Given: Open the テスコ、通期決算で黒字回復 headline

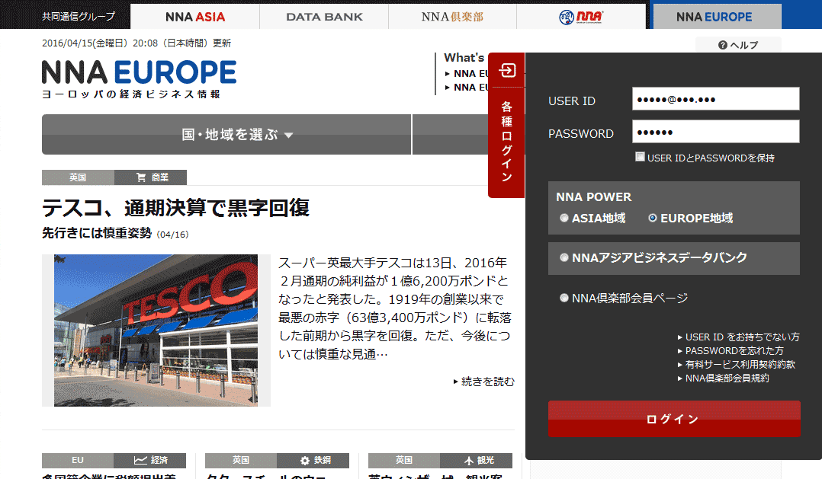Looking at the screenshot, I should coord(175,208).
